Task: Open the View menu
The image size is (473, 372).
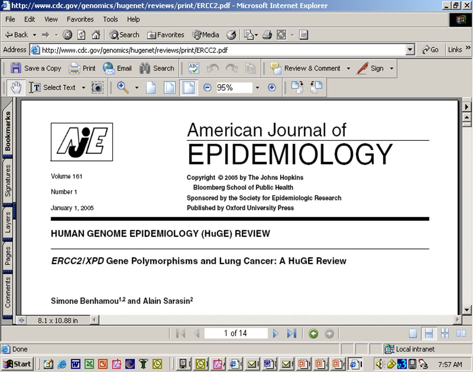Action: point(51,19)
